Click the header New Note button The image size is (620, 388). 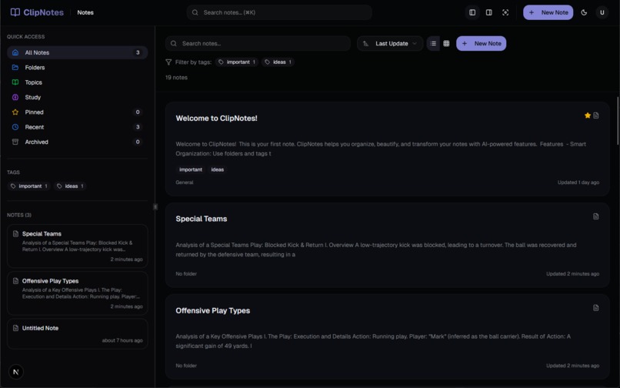pos(548,12)
